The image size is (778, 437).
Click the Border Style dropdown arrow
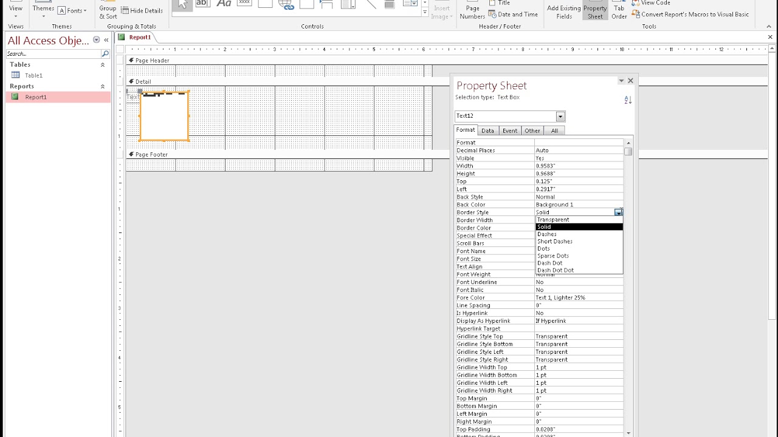(618, 212)
